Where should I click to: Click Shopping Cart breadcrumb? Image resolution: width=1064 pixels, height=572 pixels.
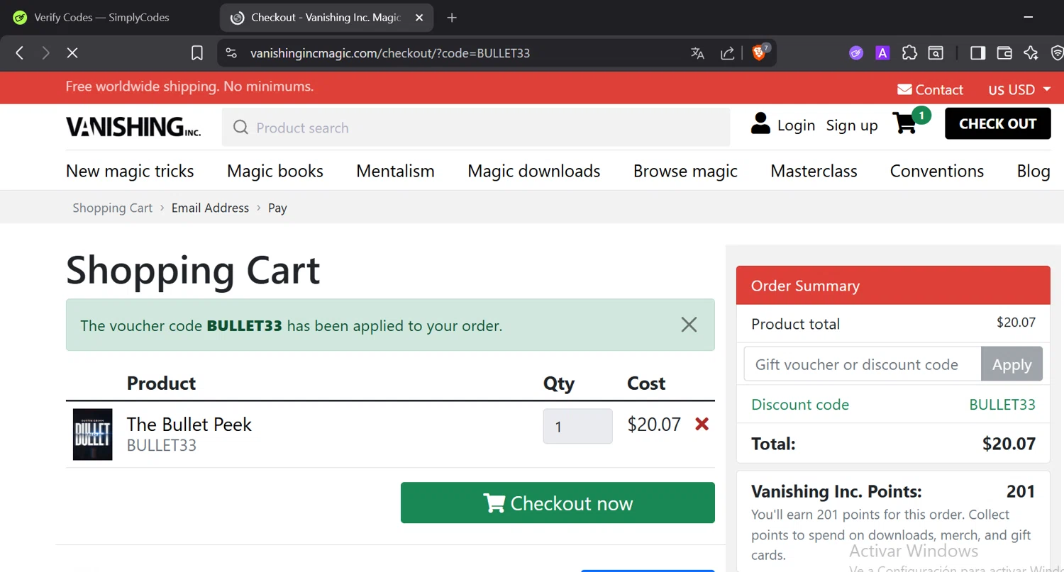tap(112, 208)
